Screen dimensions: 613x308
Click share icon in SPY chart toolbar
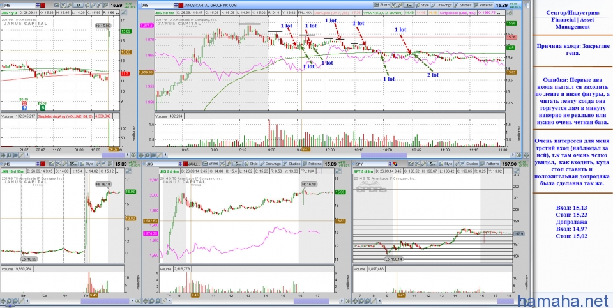(411, 164)
